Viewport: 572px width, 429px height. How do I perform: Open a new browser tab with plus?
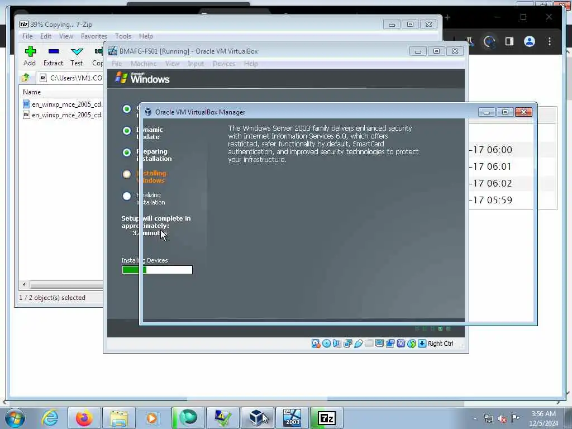(447, 17)
